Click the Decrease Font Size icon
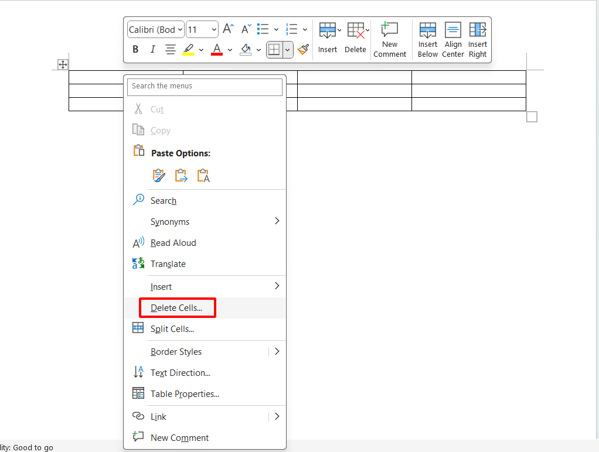 tap(246, 29)
